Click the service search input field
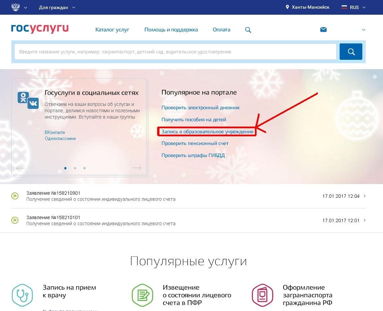 tap(175, 52)
